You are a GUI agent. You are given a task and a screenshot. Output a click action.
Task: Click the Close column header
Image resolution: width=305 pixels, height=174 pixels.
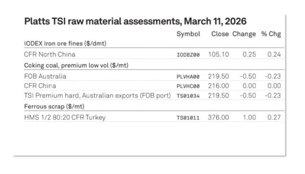[220, 34]
